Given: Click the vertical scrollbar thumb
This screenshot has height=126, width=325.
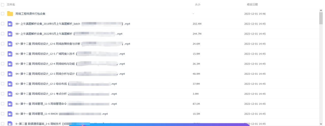Looking at the screenshot, I should pyautogui.click(x=321, y=18).
